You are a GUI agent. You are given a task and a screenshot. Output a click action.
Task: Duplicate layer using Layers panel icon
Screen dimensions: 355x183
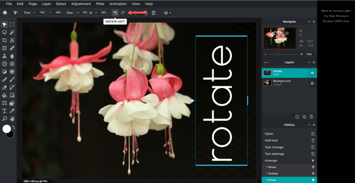(304, 117)
